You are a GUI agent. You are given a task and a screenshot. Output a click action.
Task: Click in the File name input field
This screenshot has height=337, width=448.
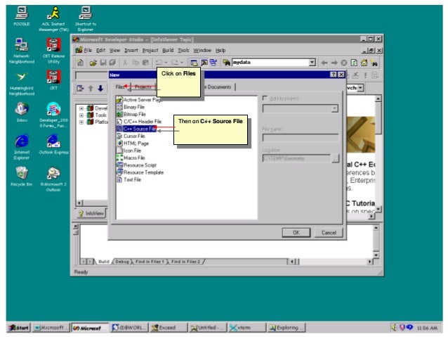click(301, 138)
